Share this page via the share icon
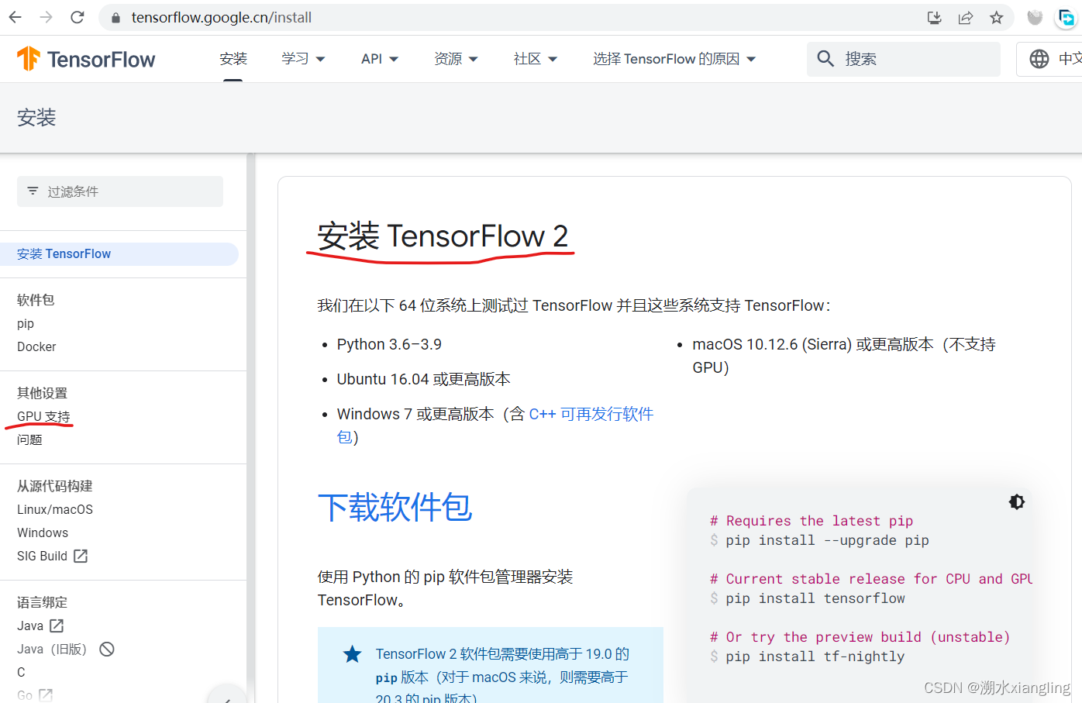This screenshot has width=1082, height=703. (x=965, y=18)
